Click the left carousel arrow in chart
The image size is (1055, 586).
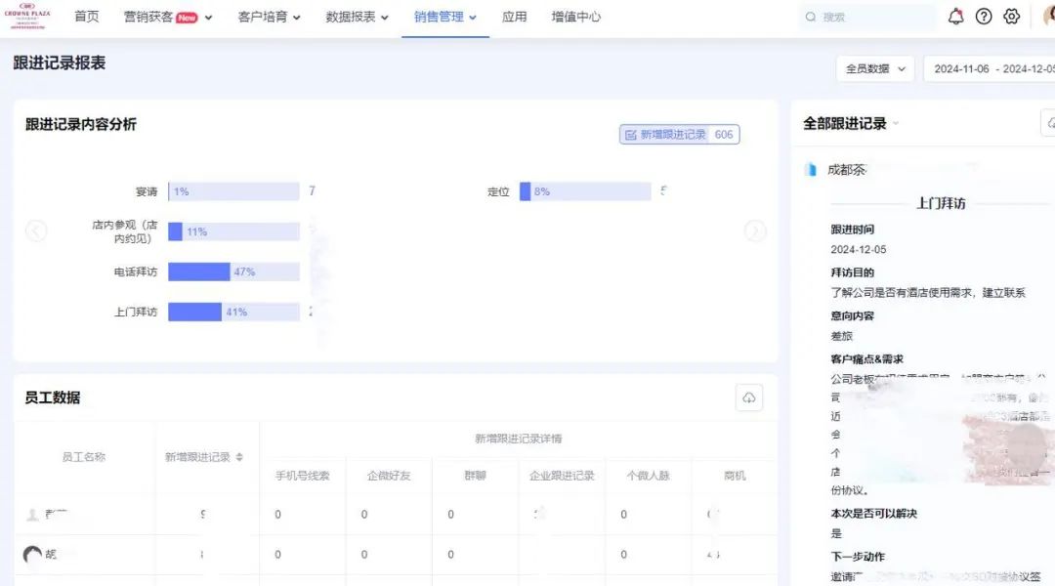point(36,230)
